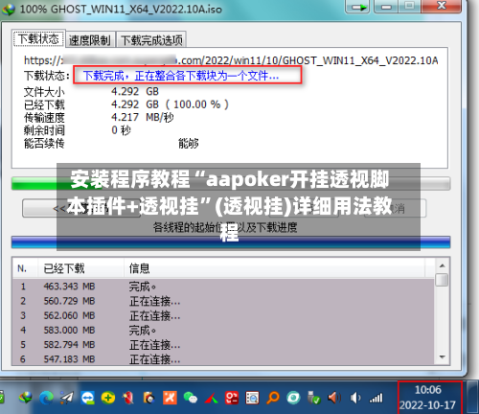Click 正在连接... in thread row 6
Image resolution: width=479 pixels, height=414 pixels.
click(155, 359)
